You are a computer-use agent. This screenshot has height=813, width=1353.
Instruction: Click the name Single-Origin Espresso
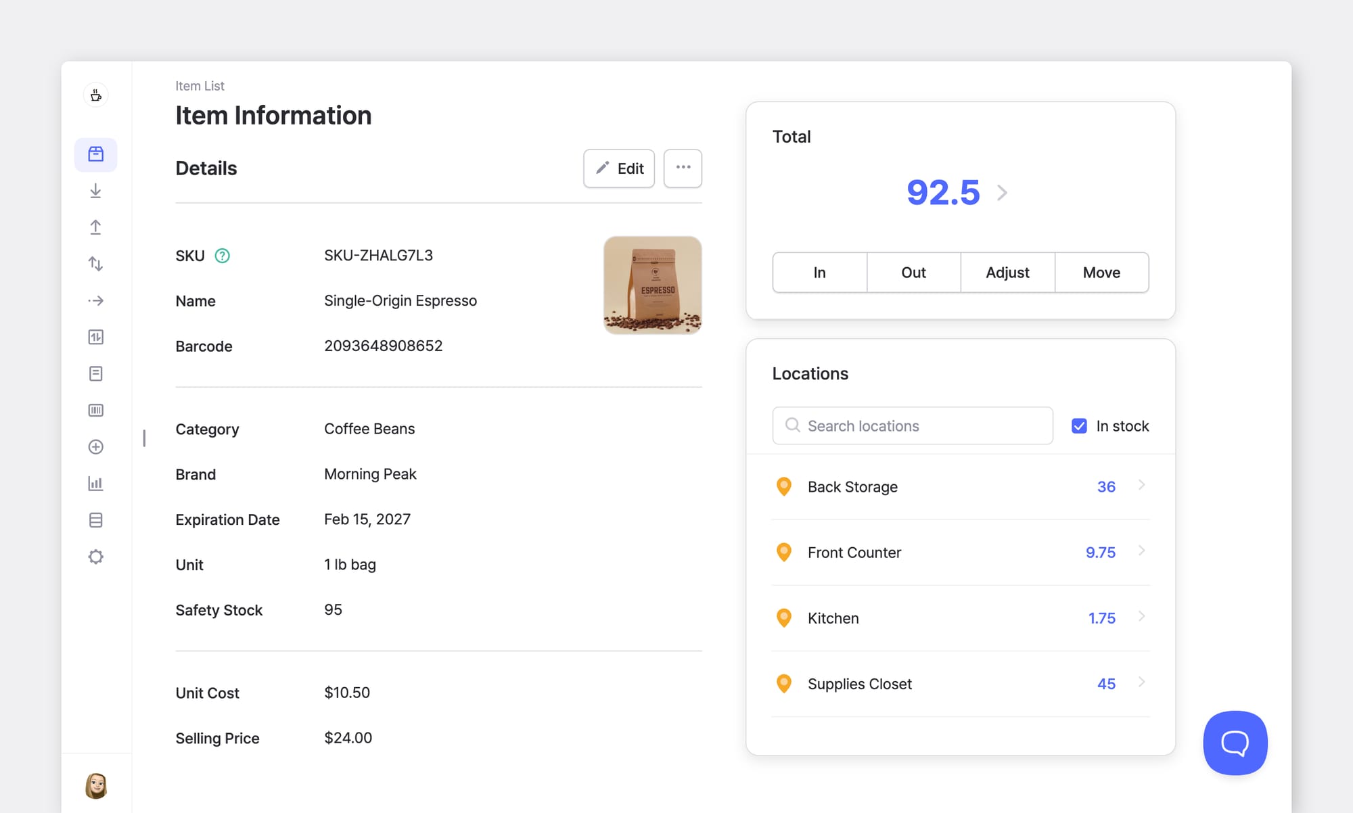[400, 301]
